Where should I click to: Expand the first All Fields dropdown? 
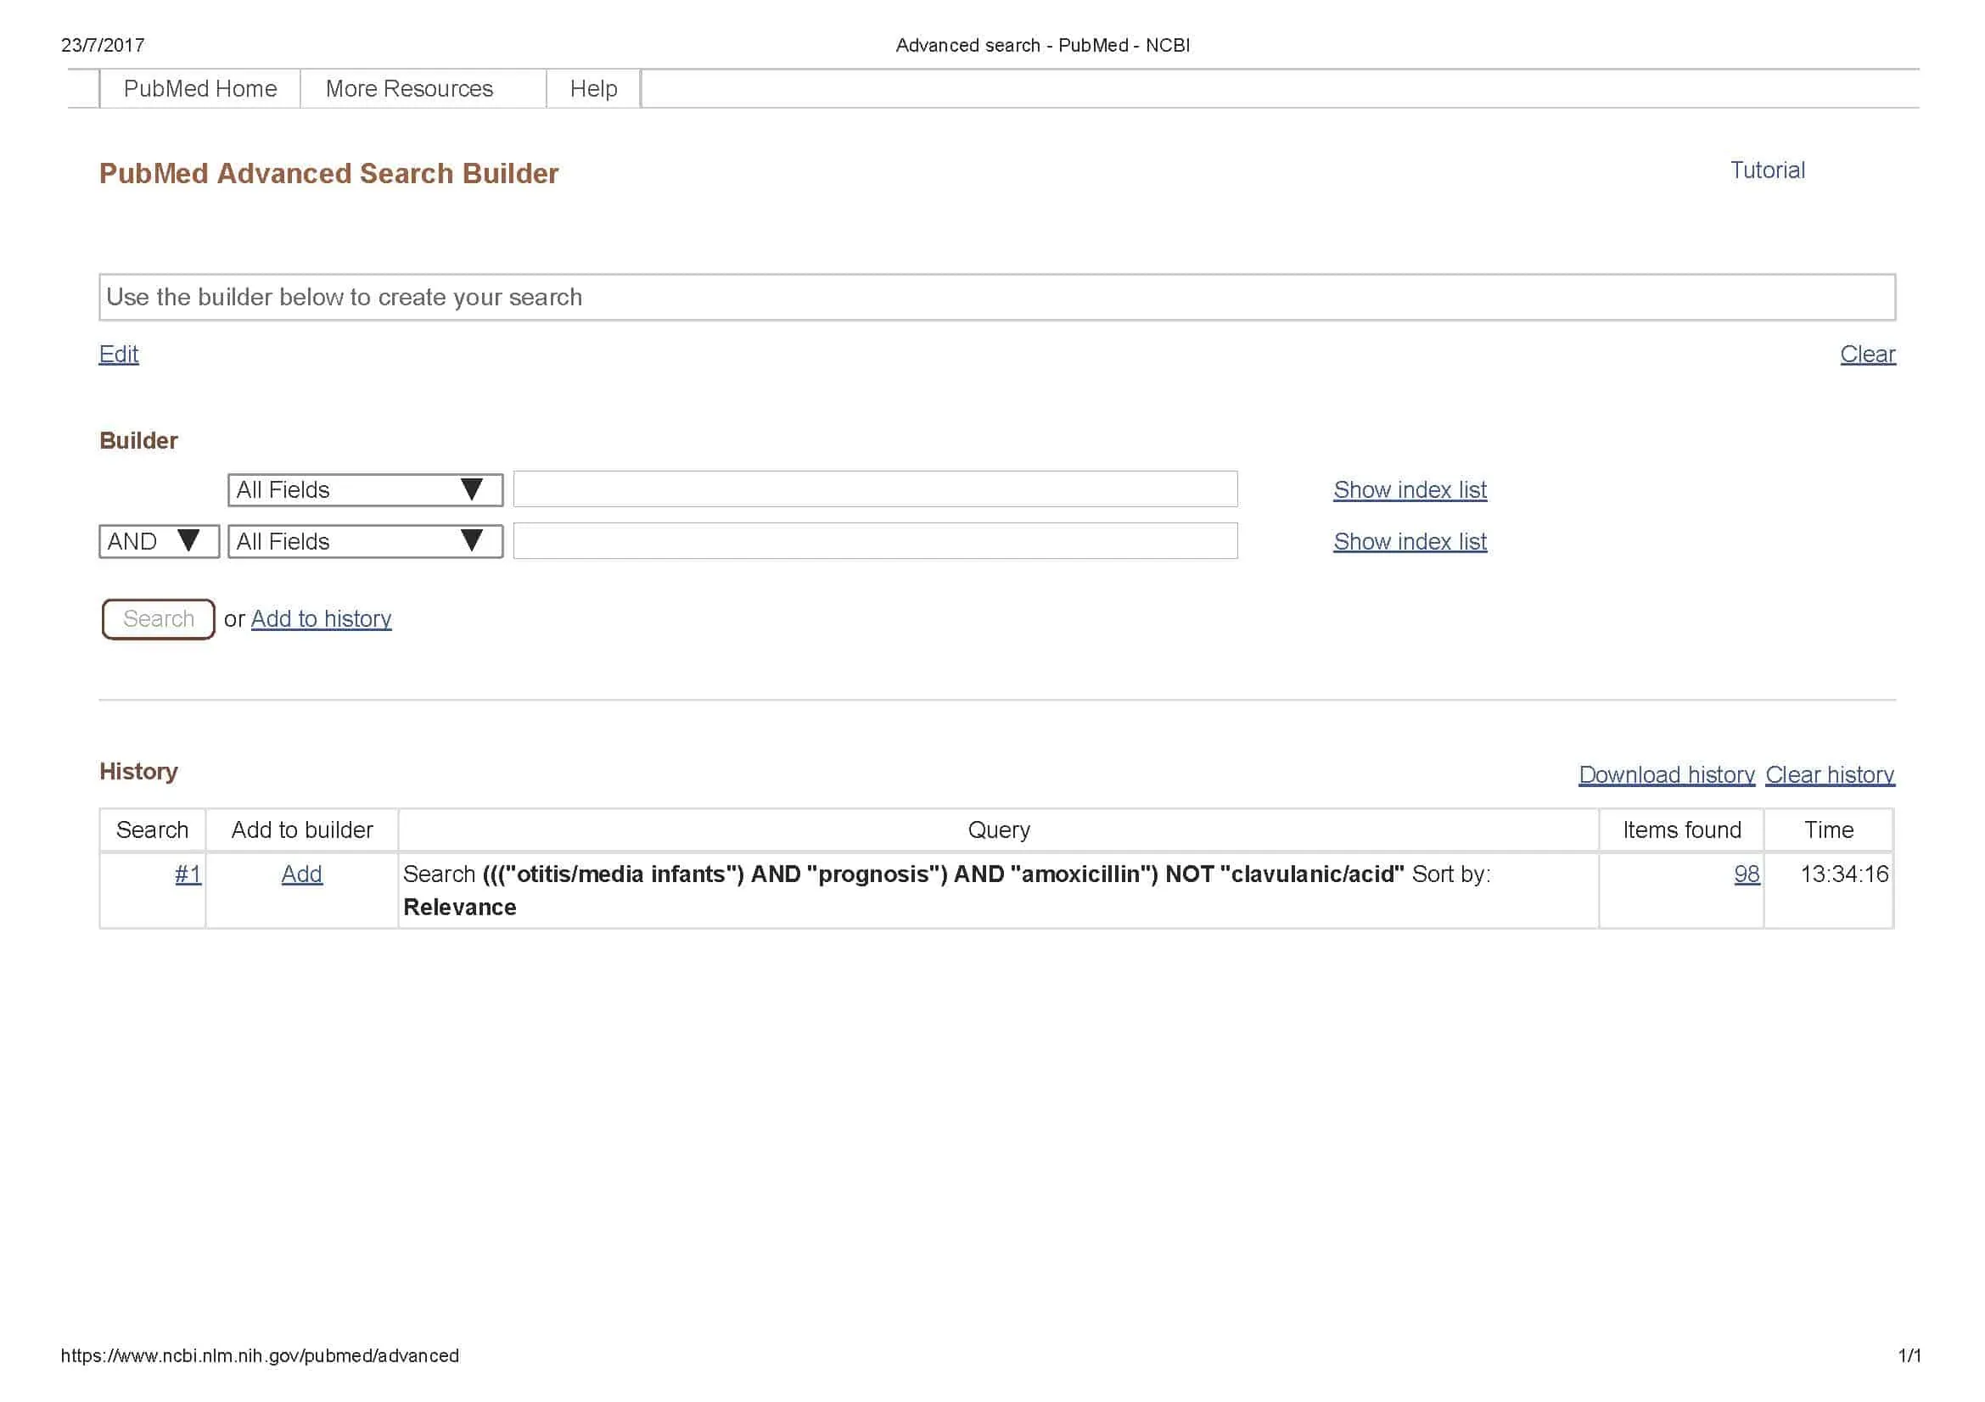(365, 489)
